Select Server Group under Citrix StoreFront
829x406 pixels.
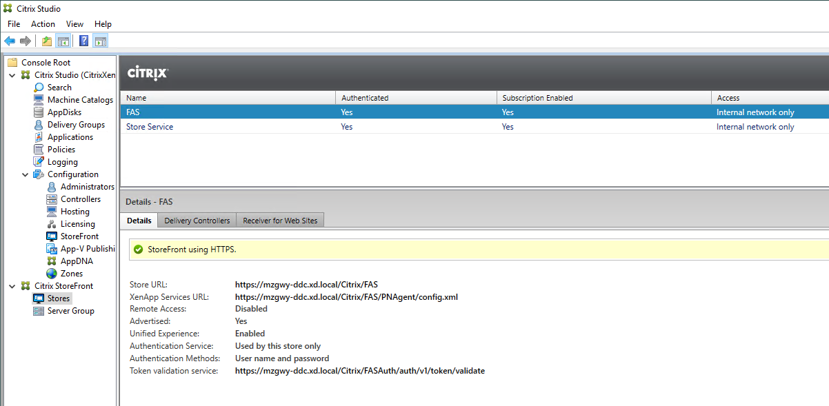[x=70, y=311]
